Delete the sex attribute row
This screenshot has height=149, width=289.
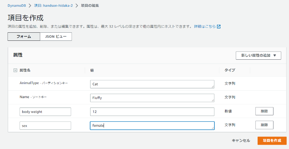264,125
